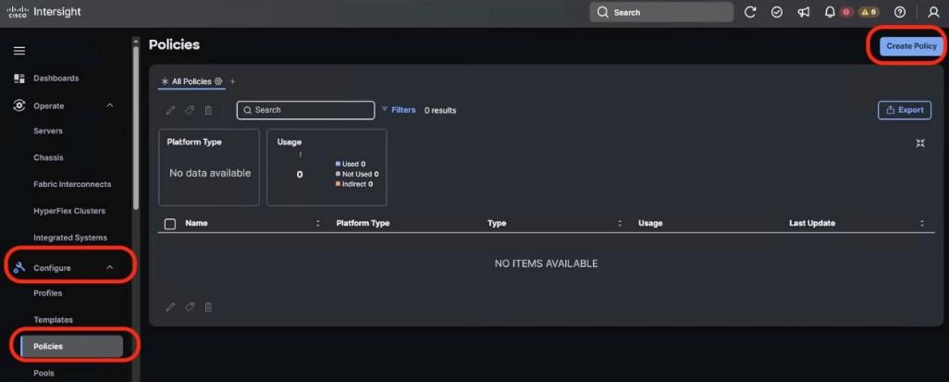This screenshot has width=949, height=382.
Task: Open Integrated Systems in sidebar
Action: coord(70,238)
